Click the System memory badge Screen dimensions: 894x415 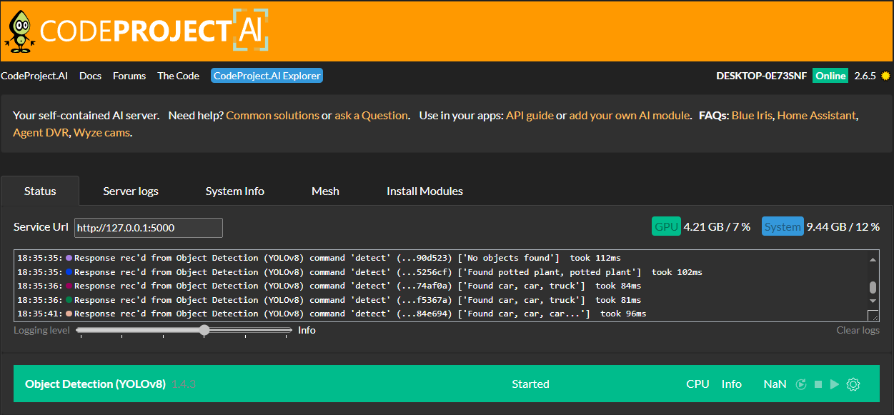tap(783, 226)
